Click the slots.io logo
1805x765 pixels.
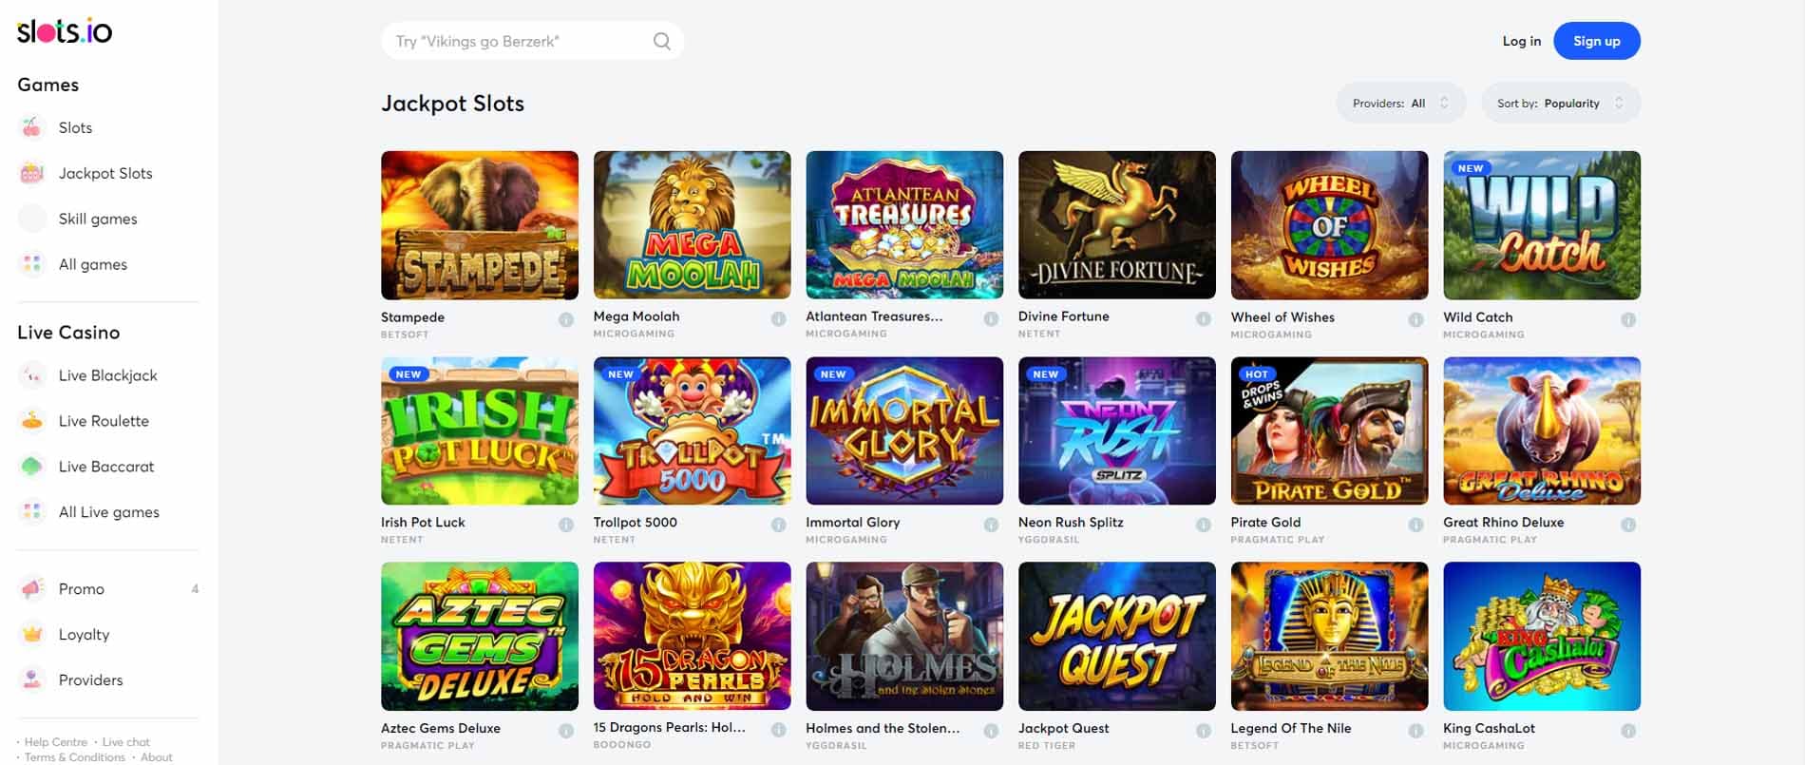pyautogui.click(x=65, y=31)
